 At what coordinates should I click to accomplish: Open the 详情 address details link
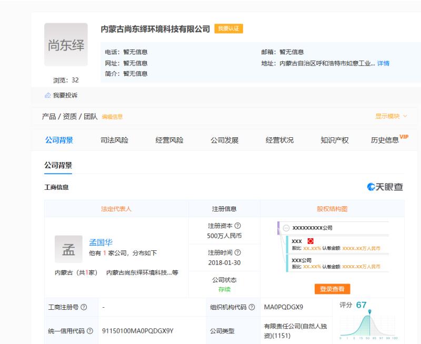click(x=384, y=63)
